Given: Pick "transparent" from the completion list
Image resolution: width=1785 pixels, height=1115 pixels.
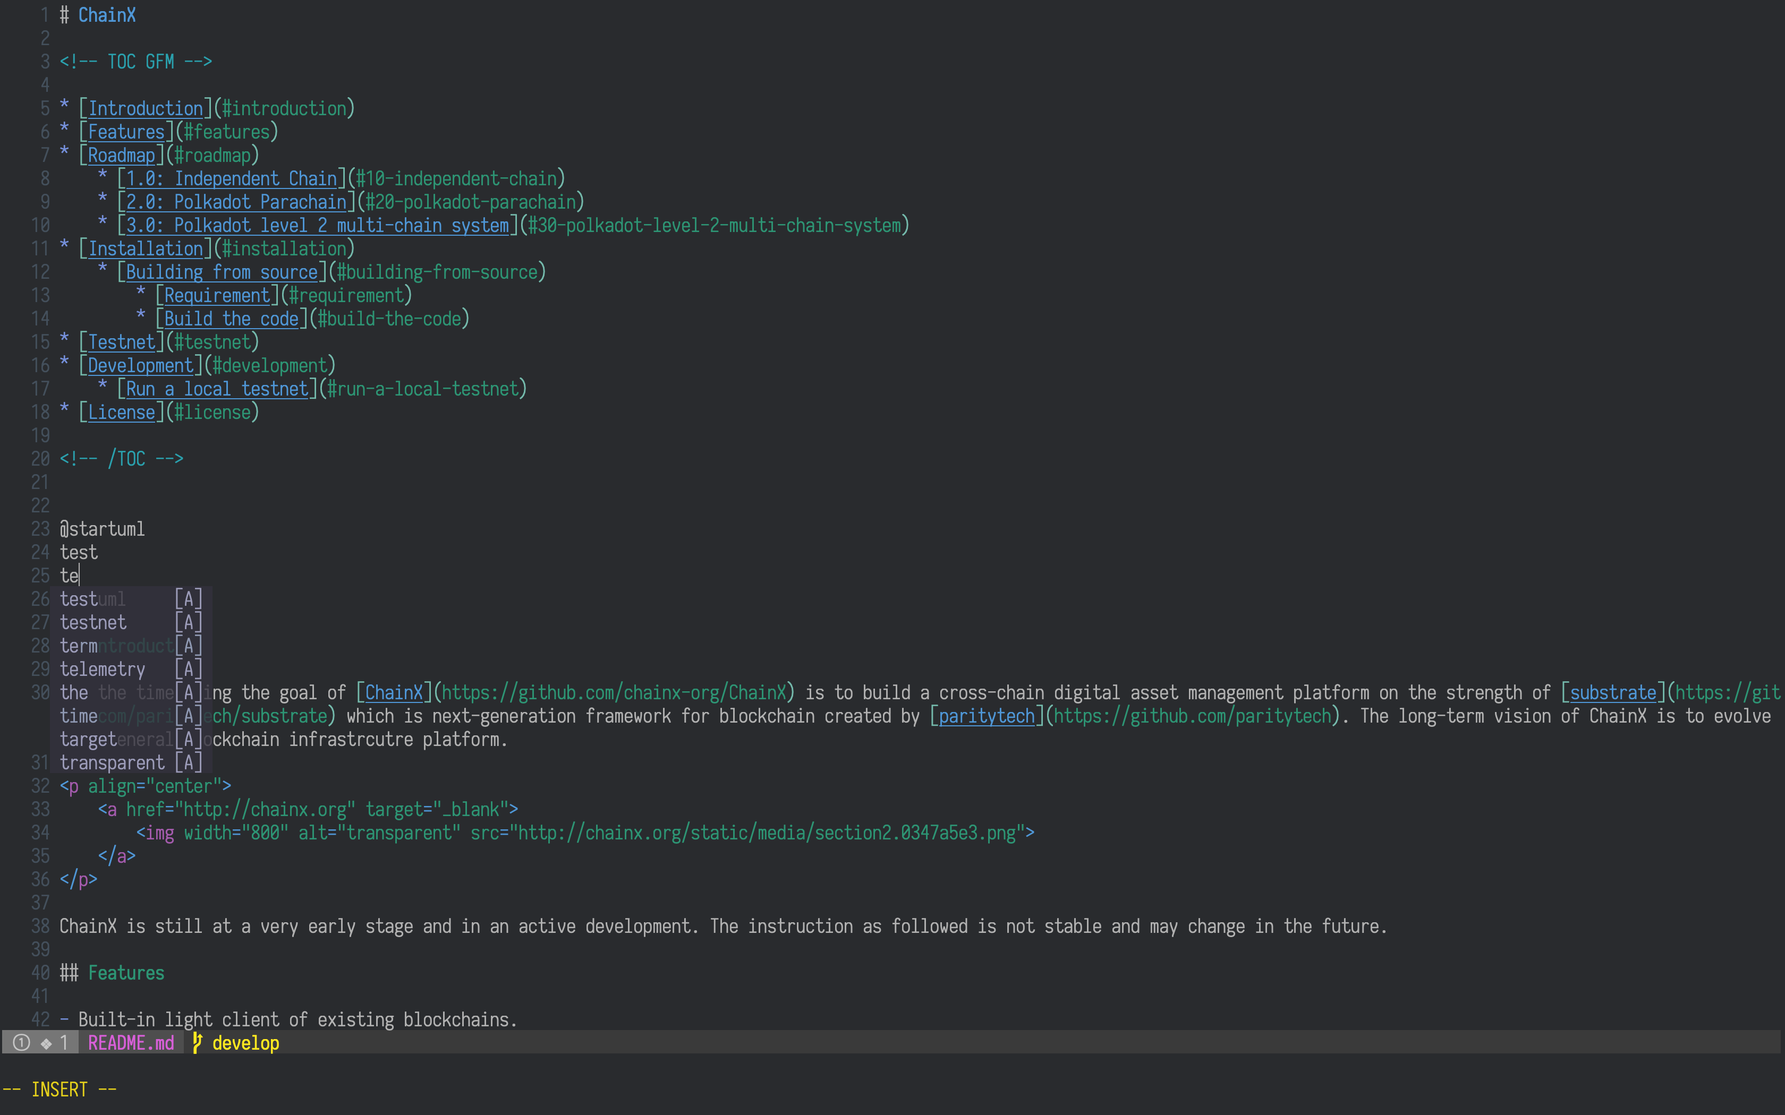Looking at the screenshot, I should pos(112,762).
